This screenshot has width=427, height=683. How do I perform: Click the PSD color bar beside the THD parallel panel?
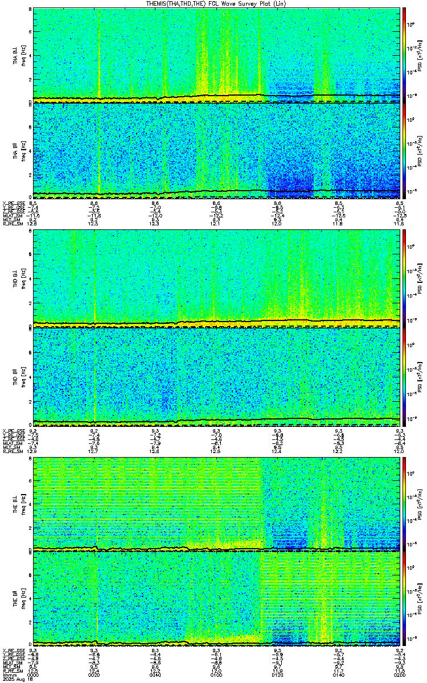(404, 374)
